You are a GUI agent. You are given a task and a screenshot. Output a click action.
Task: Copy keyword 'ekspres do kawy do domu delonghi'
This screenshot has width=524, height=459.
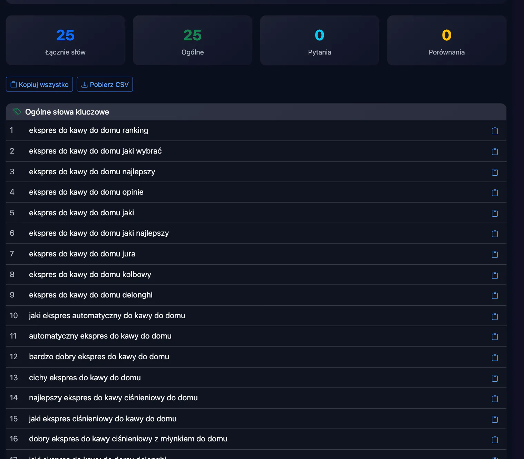coord(495,295)
